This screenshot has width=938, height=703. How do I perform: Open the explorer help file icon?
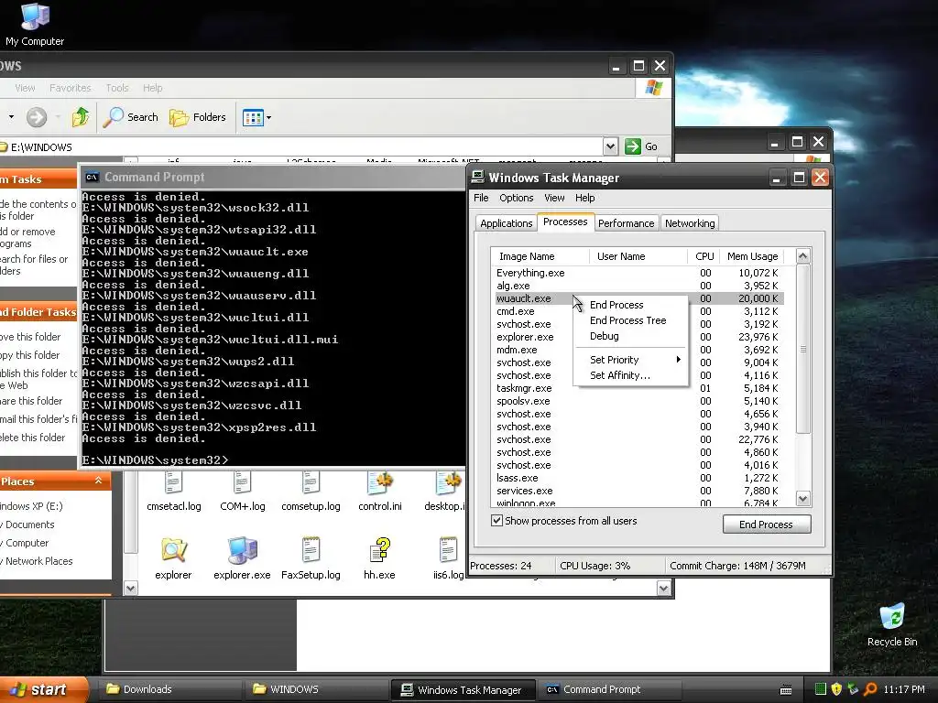(x=173, y=558)
